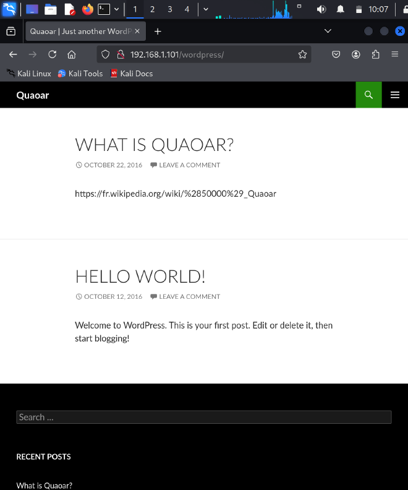
Task: Open the What Is Quaoar? post
Action: (x=154, y=145)
